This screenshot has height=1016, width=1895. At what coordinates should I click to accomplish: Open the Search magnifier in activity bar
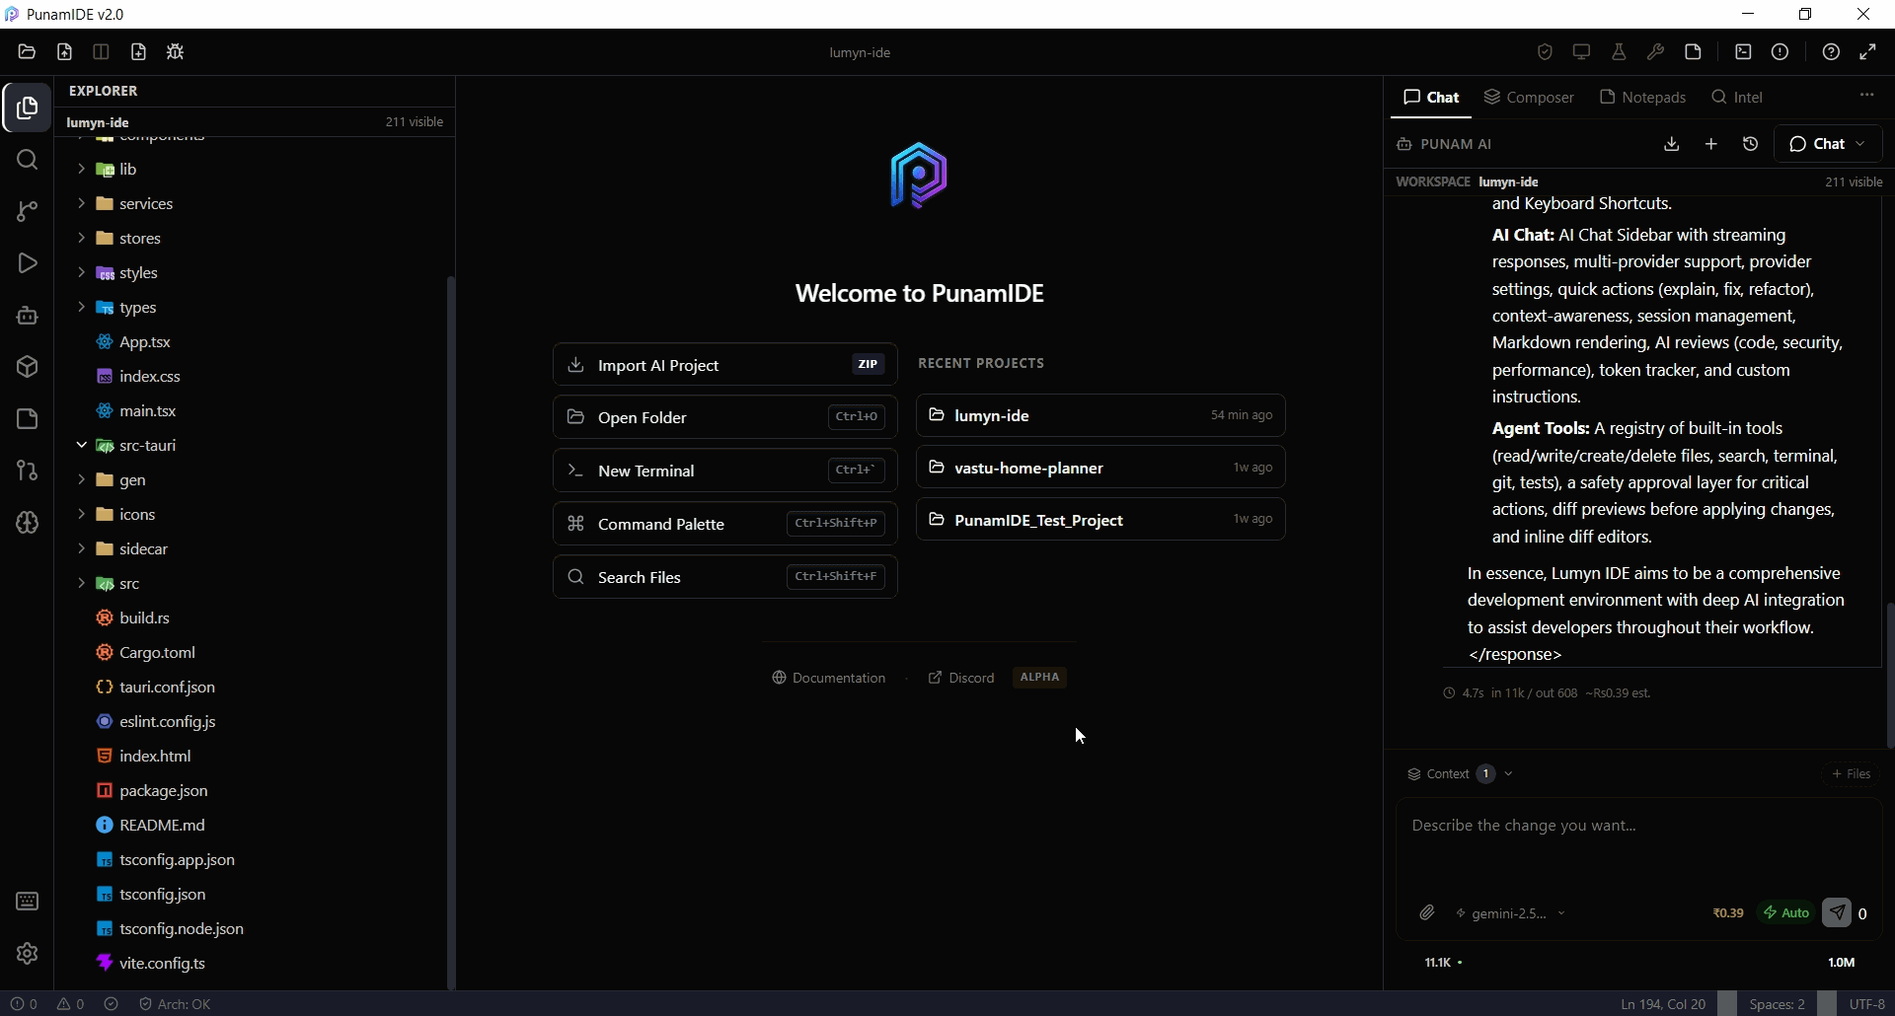click(x=28, y=160)
